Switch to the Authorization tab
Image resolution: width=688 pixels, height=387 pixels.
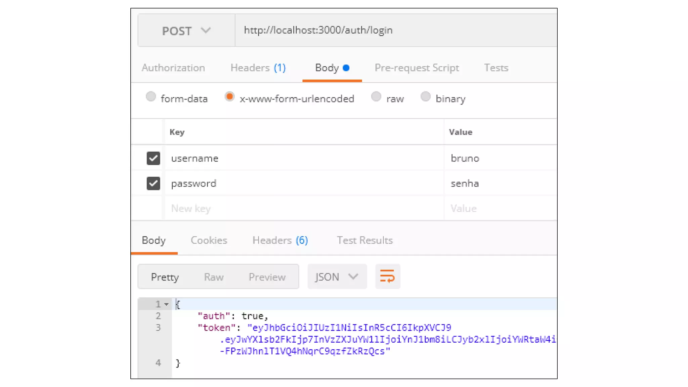173,68
